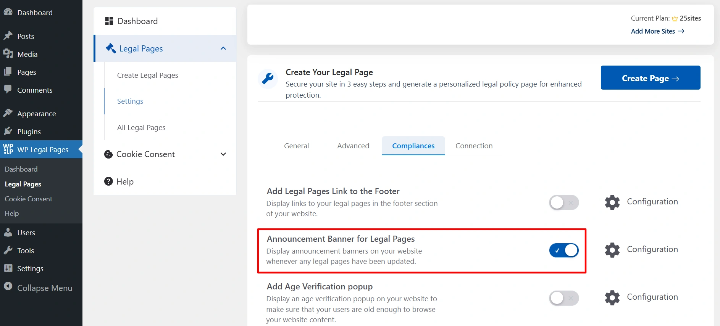720x326 pixels.
Task: Click the Cookie Consent cookie icon
Action: 108,154
